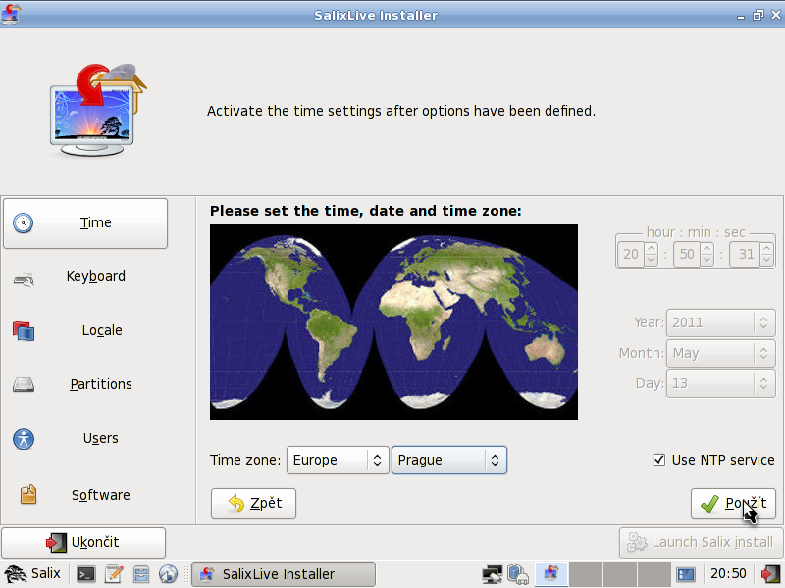The width and height of the screenshot is (785, 588).
Task: Click the title bar Salix application icon
Action: (10, 14)
